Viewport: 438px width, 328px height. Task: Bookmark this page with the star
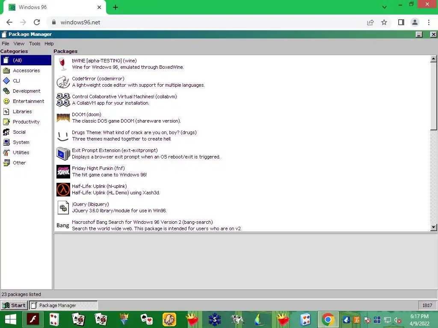(384, 22)
